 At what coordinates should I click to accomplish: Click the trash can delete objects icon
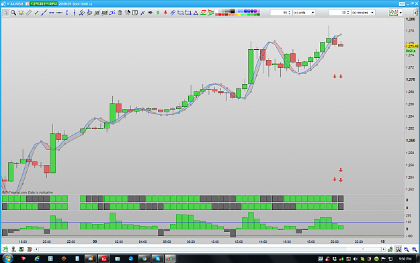(x=120, y=13)
